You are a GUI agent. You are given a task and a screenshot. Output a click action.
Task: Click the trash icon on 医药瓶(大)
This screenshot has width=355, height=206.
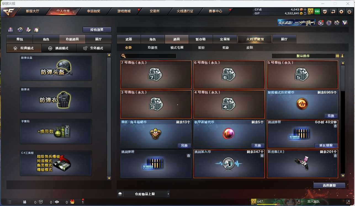(x=335, y=156)
